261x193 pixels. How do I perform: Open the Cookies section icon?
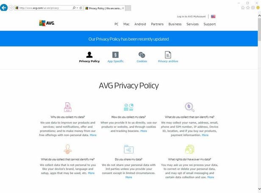142,55
